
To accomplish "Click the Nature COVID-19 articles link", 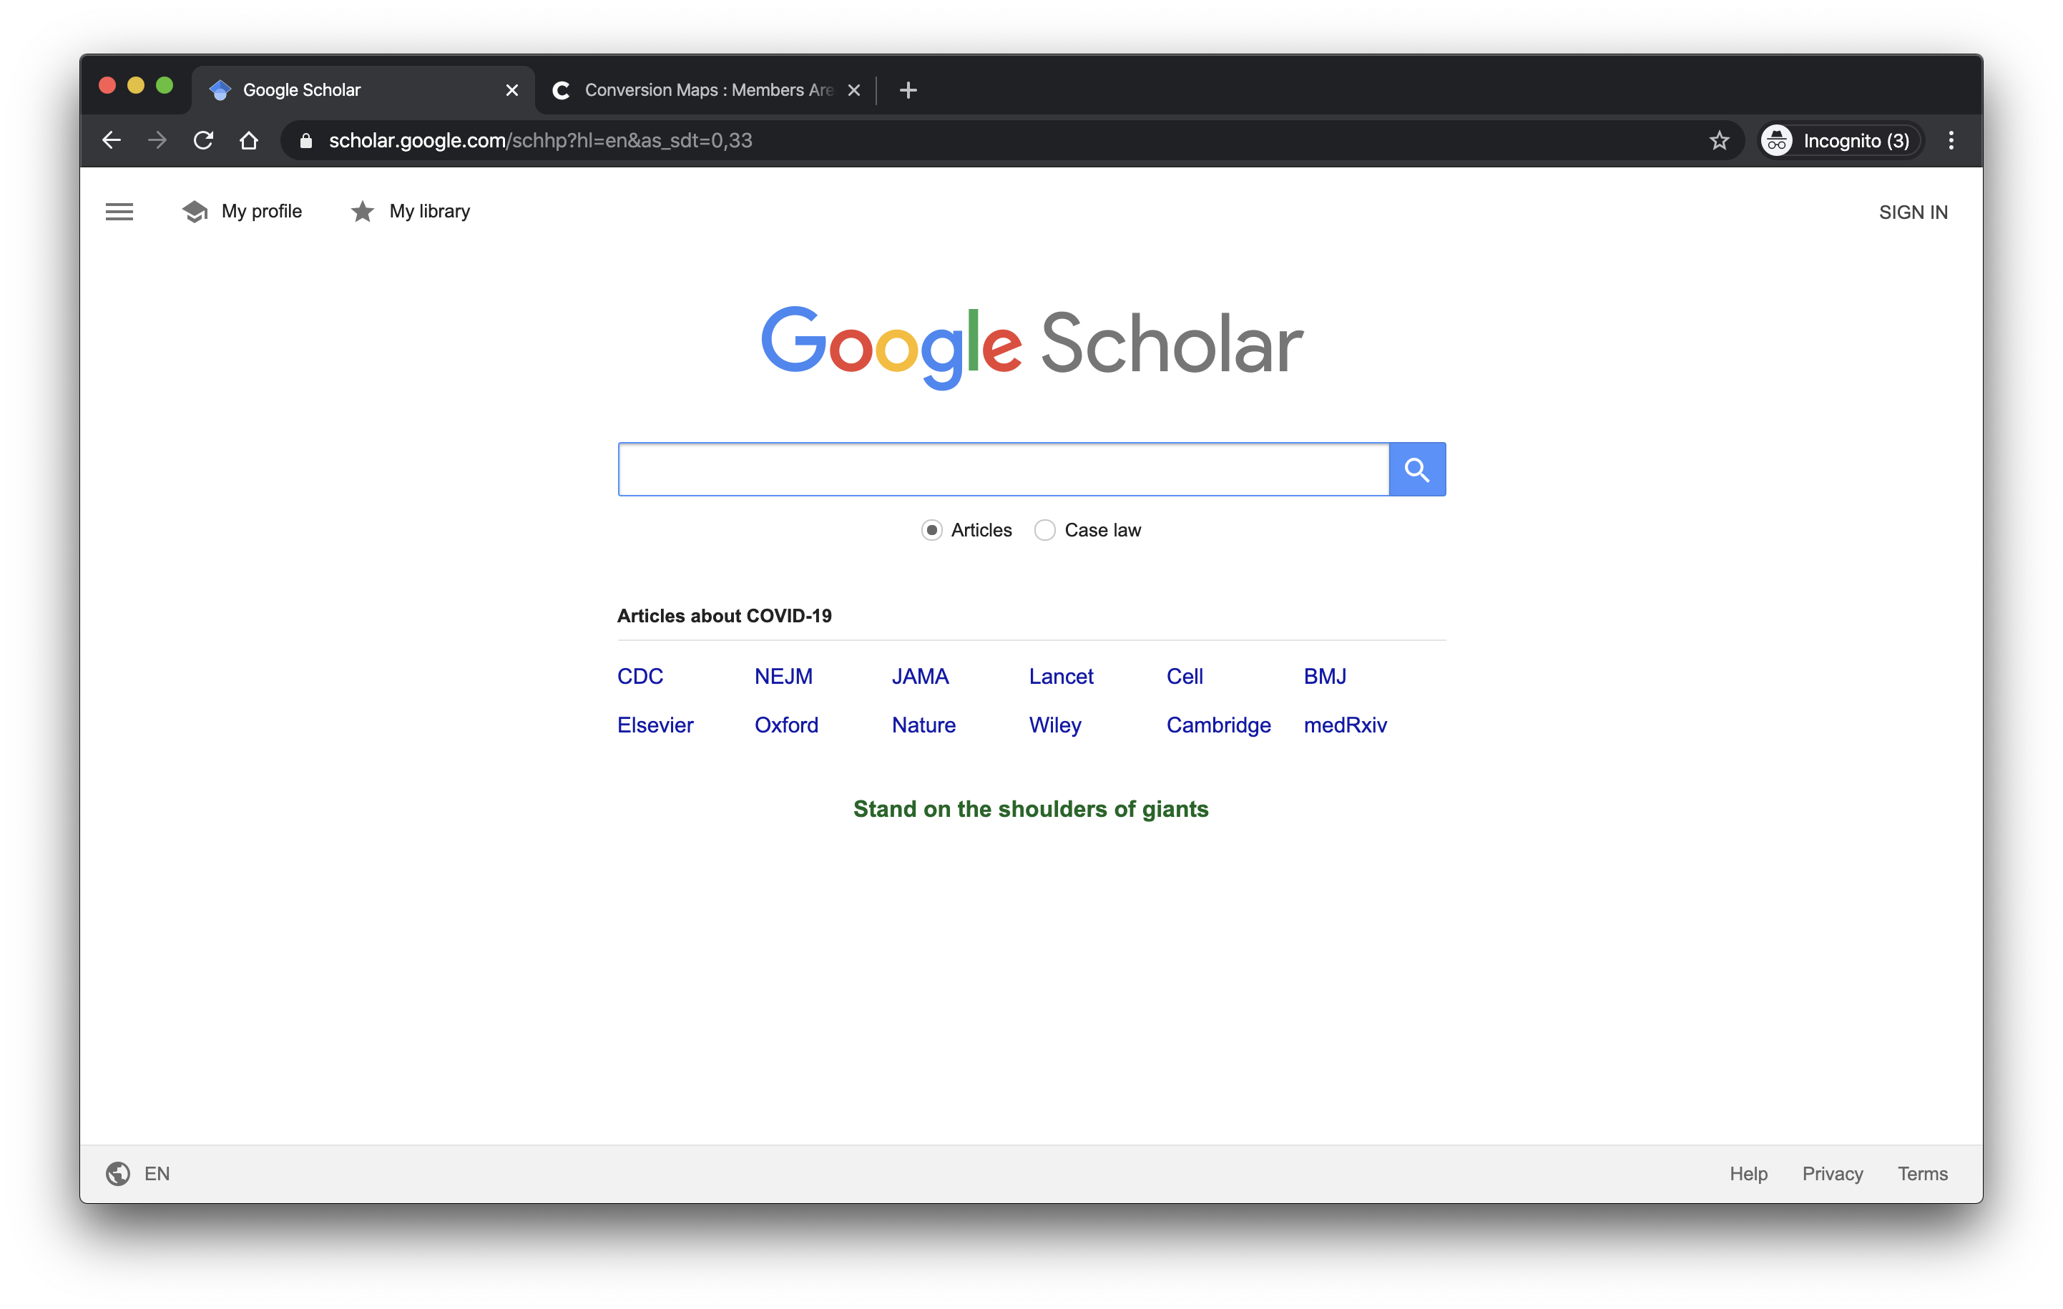I will [x=923, y=723].
